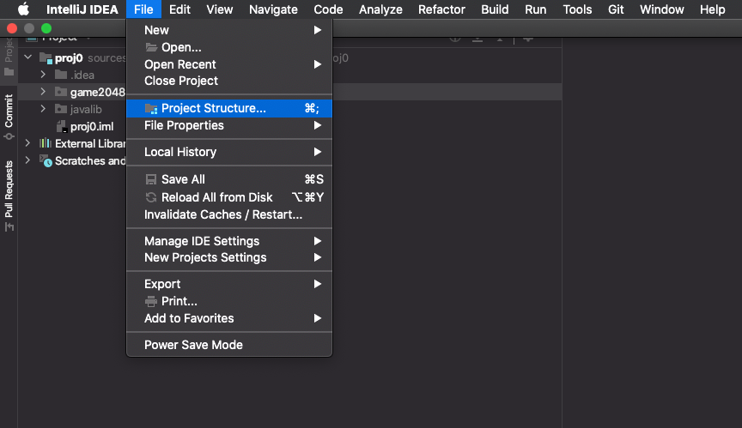Click the External Libraries bar-chart icon
The width and height of the screenshot is (742, 428).
coord(46,143)
